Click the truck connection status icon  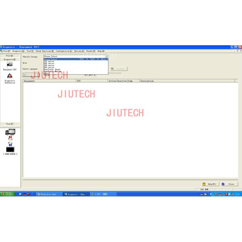10,132
